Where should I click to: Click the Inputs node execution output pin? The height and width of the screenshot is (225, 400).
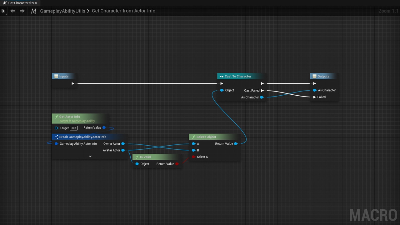click(x=73, y=83)
